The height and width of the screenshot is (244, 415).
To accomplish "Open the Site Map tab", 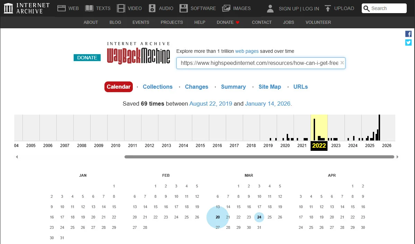I will pos(270,87).
